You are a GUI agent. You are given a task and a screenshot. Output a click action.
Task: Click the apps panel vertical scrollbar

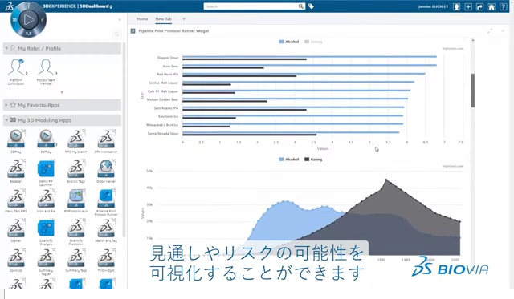coord(124,139)
